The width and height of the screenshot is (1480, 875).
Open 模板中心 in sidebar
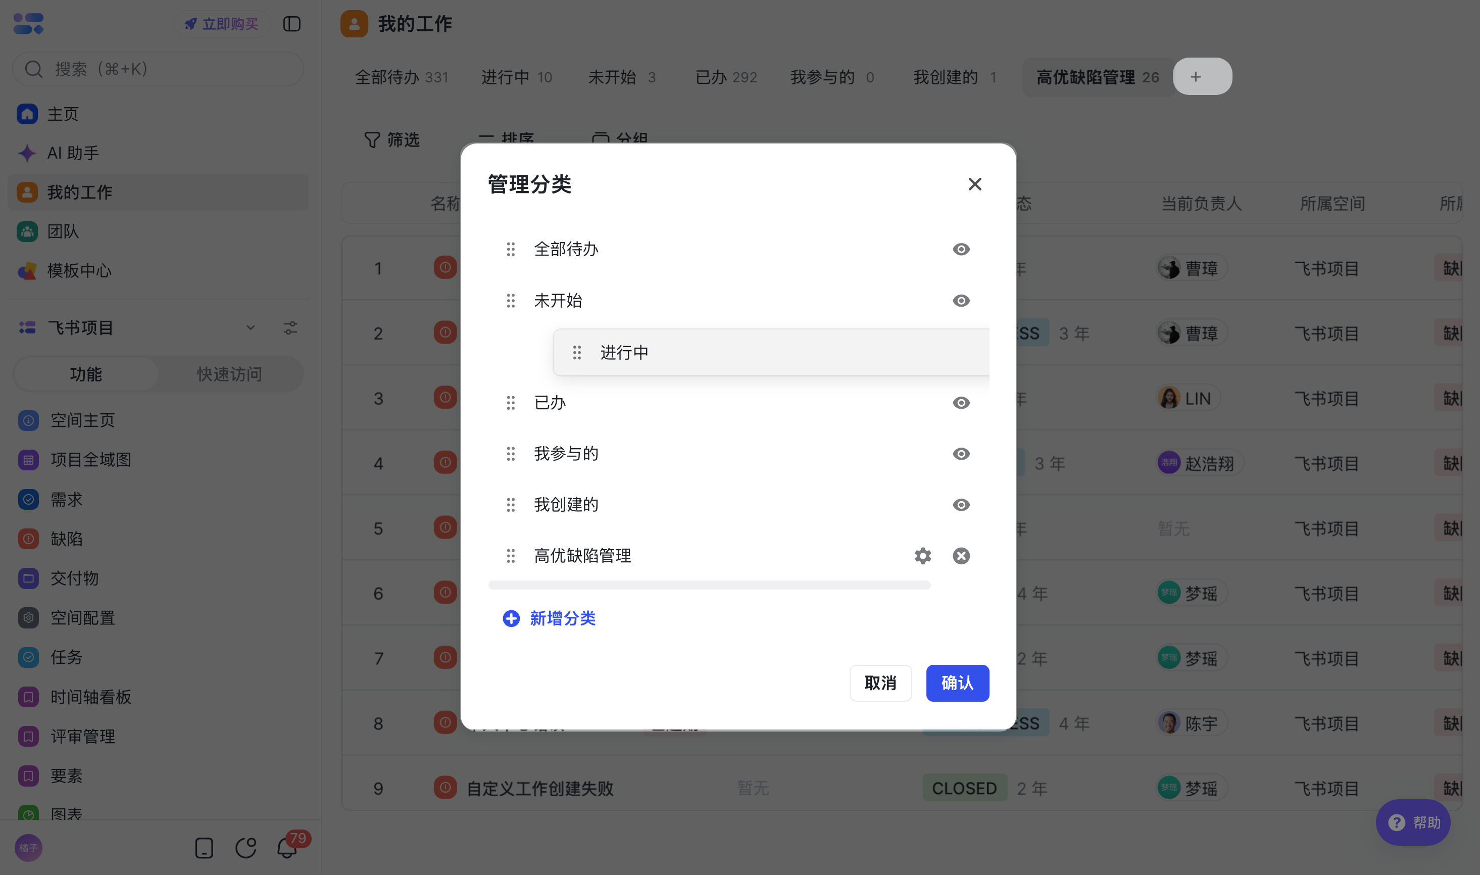tap(158, 271)
